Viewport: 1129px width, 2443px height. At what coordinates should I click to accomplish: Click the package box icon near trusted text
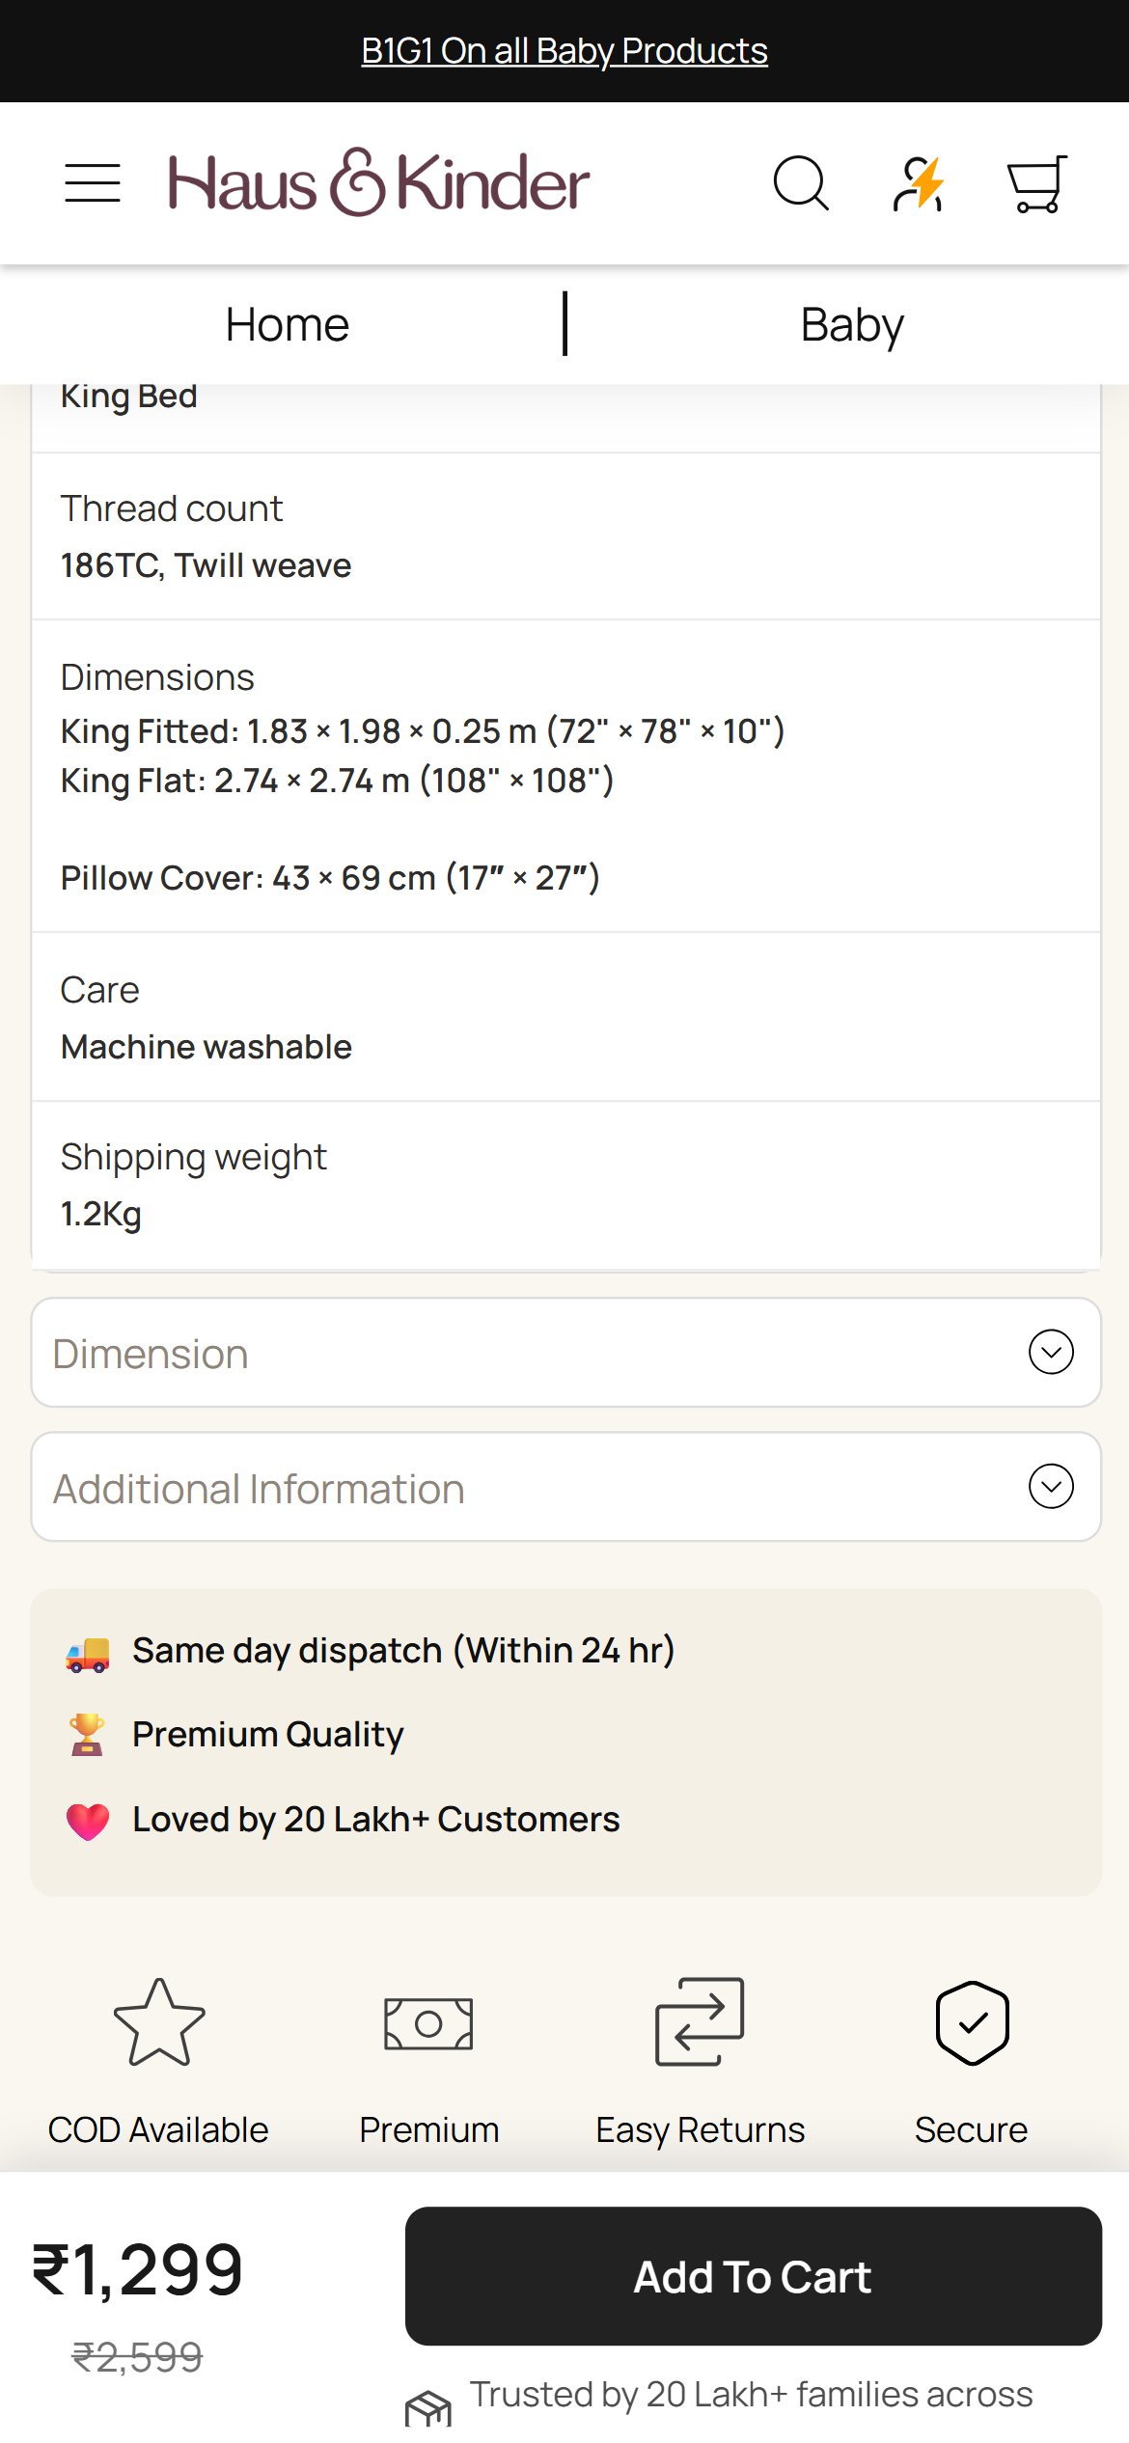pos(428,2408)
